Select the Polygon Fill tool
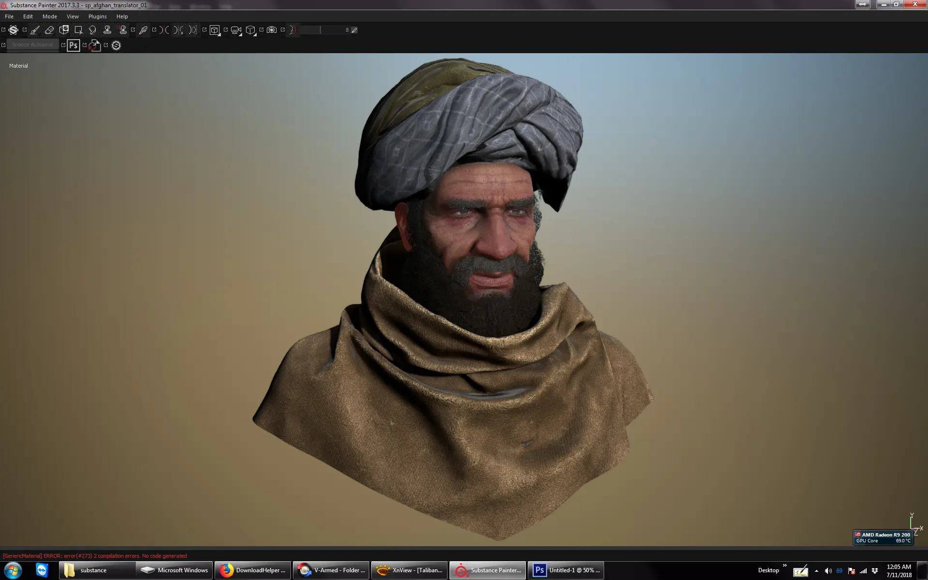This screenshot has height=580, width=928. [78, 30]
